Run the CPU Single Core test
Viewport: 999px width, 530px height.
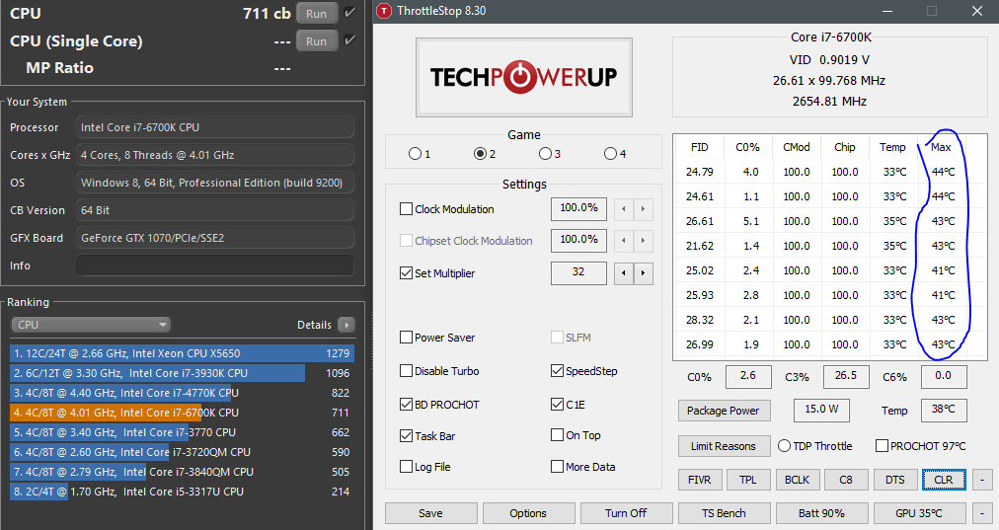click(317, 40)
